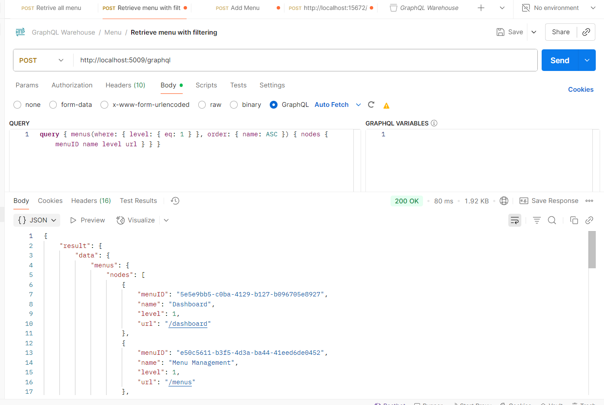This screenshot has width=604, height=405.
Task: Open the Scripts tab
Action: (206, 85)
